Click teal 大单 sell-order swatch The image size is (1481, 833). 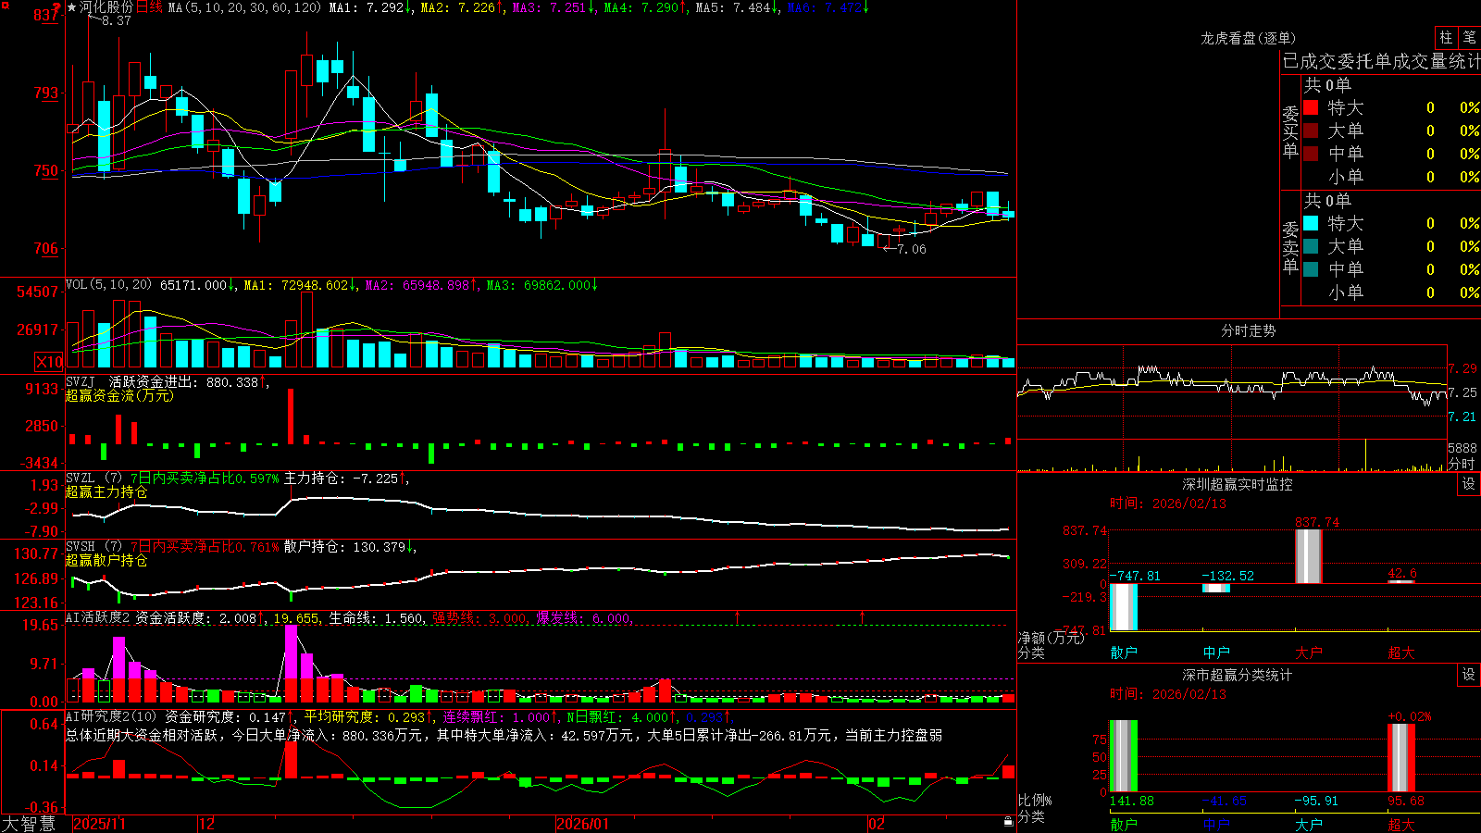tap(1311, 246)
